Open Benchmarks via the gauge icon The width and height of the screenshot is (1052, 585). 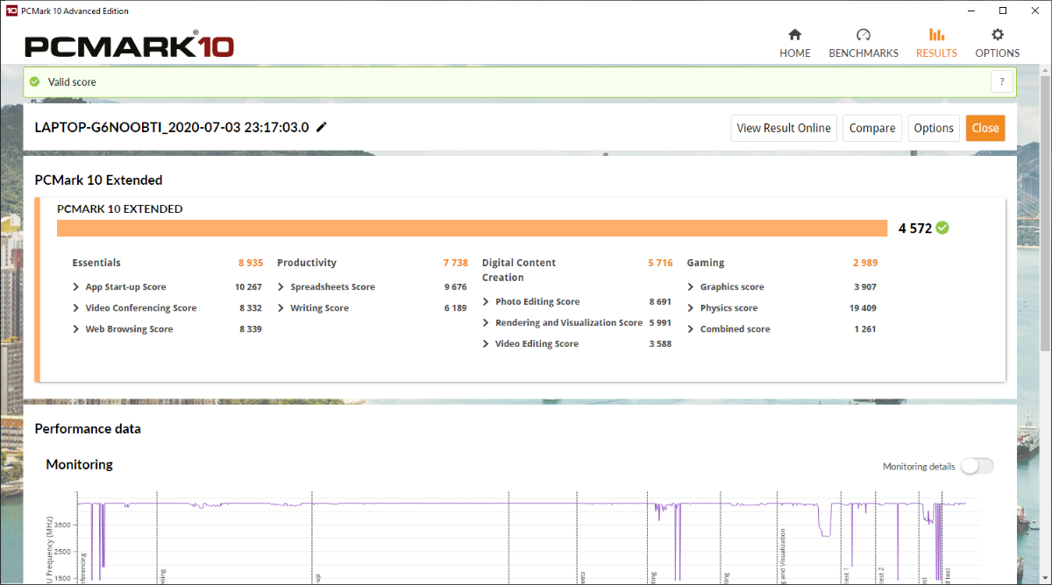coord(863,35)
